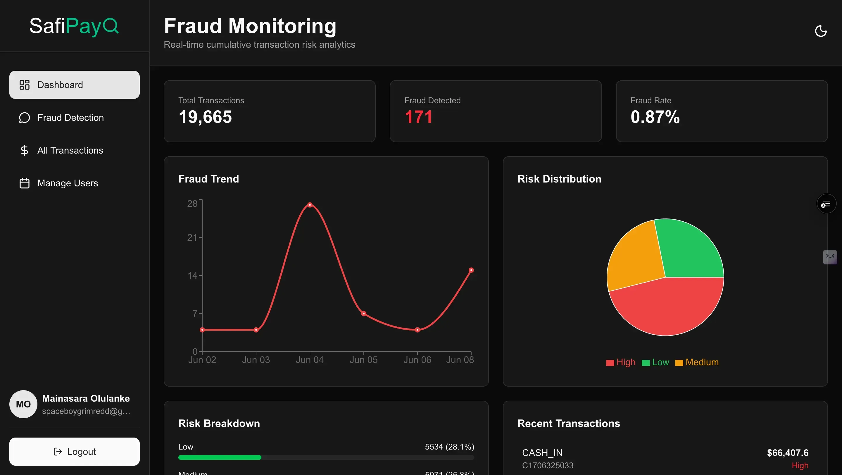Toggle the Medium legend item
Screen dimensions: 842x475
[697, 362]
